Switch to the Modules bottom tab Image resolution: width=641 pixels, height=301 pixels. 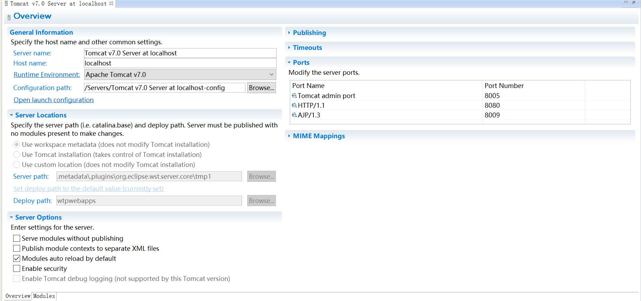coord(44,296)
